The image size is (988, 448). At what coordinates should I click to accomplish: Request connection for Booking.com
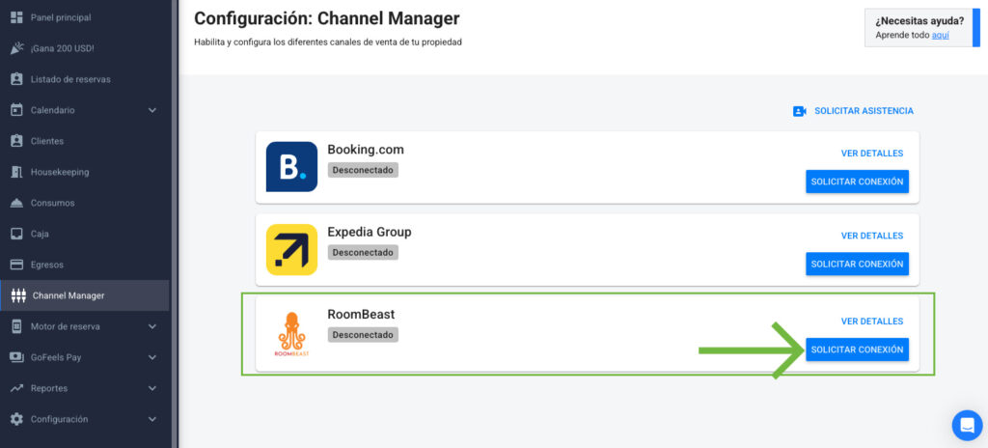[857, 182]
